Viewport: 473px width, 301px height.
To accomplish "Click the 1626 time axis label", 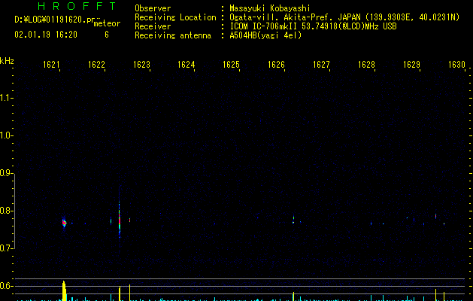I will click(x=276, y=65).
